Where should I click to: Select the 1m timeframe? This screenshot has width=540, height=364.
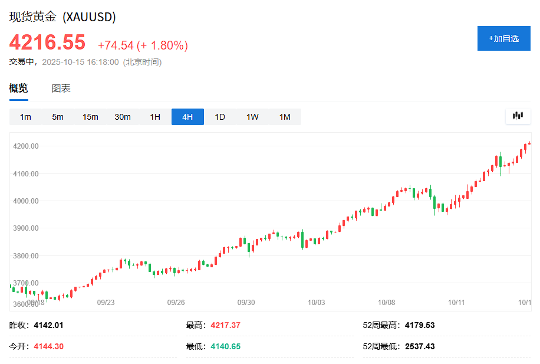tap(25, 117)
